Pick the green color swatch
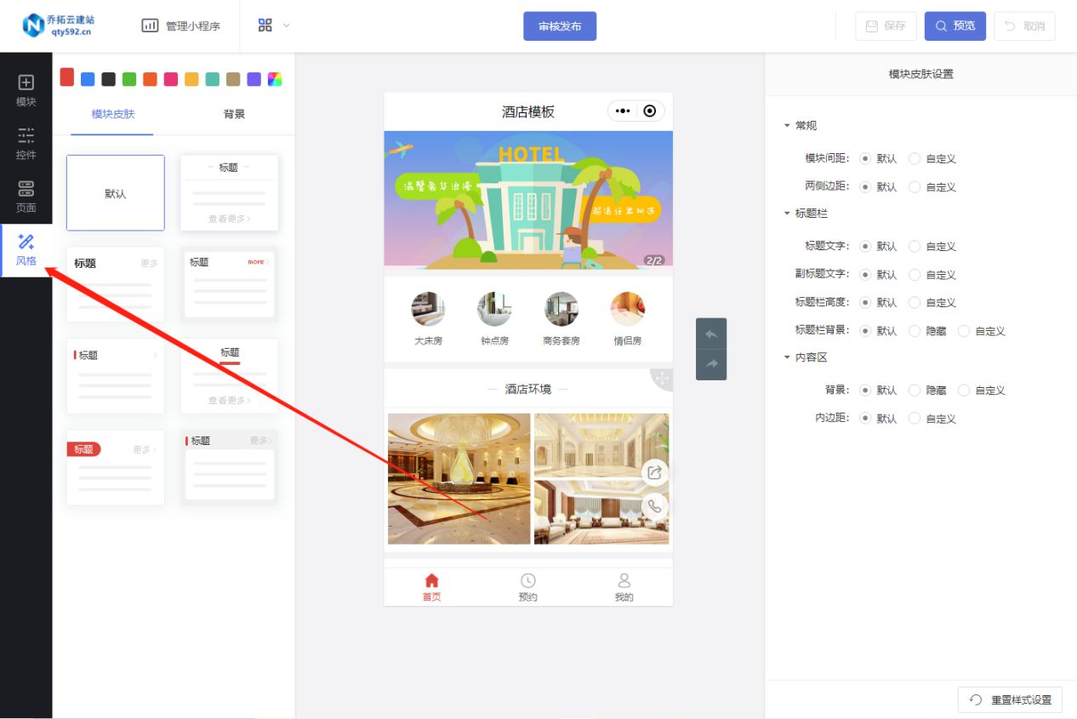 [x=129, y=77]
